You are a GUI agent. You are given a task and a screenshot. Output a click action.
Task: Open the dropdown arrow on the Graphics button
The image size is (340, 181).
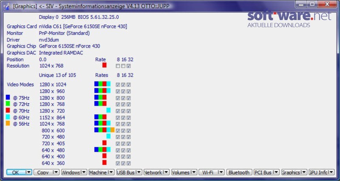(x=304, y=173)
